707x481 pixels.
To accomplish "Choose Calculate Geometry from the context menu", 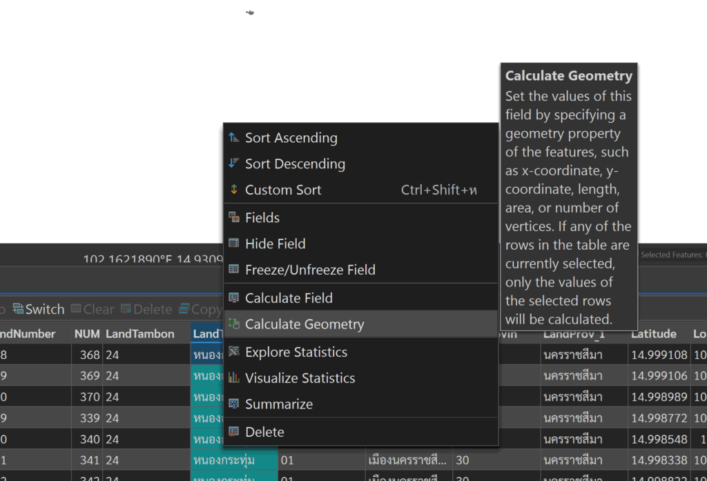I will pos(304,324).
